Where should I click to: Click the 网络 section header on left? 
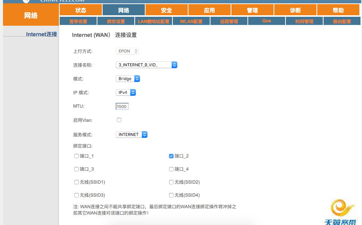31,15
